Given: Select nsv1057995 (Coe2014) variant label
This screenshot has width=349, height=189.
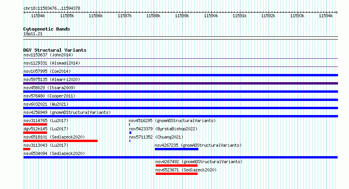Looking at the screenshot, I should [x=47, y=71].
